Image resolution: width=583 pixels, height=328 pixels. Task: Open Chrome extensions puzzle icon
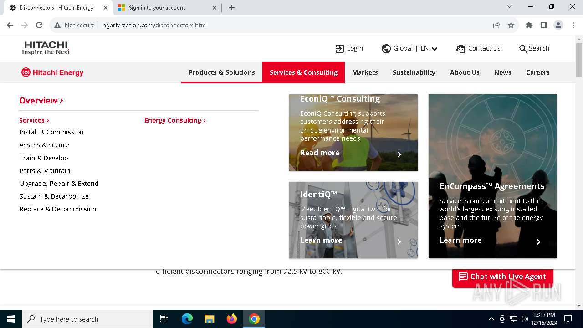pos(529,25)
